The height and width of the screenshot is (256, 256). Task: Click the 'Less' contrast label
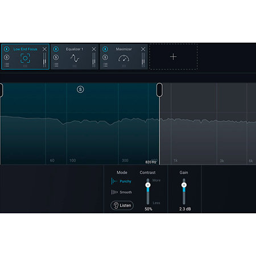pos(156,203)
